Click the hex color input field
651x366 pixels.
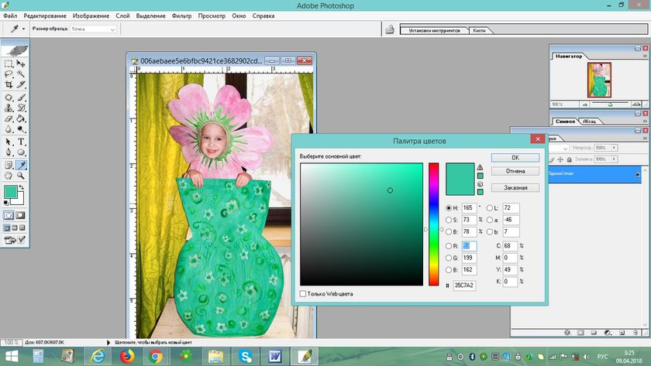(464, 286)
